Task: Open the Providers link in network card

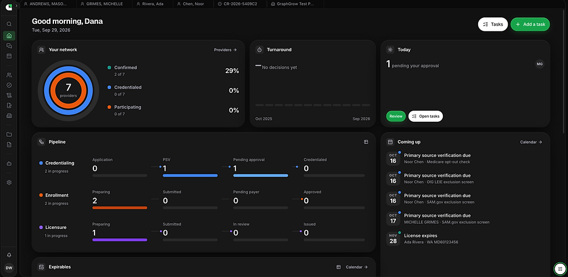Action: point(225,50)
